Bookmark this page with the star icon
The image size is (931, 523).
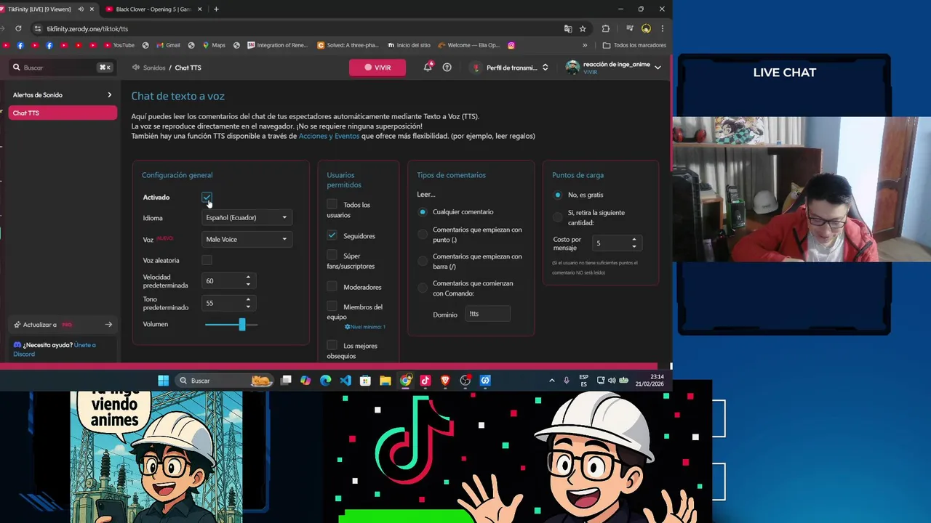point(583,29)
